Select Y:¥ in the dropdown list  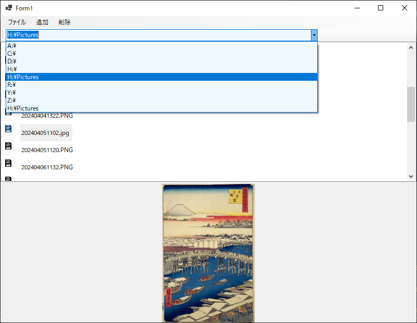162,93
